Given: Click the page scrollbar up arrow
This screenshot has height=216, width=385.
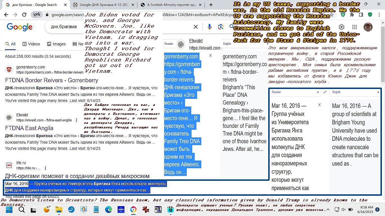Looking at the screenshot, I should click(x=383, y=23).
